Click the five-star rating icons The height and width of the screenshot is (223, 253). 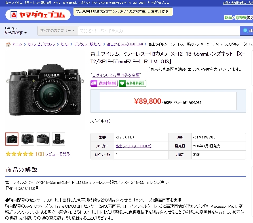pyautogui.click(x=20, y=154)
